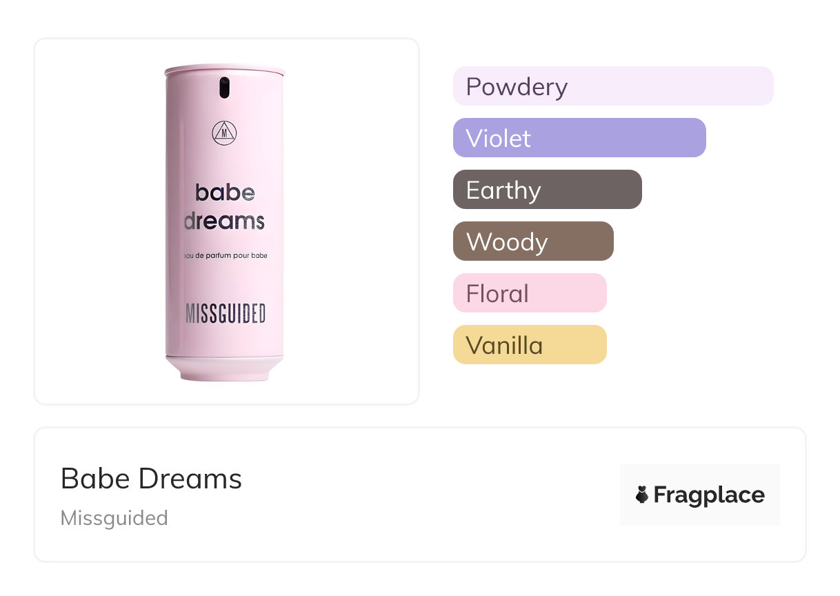
Task: Click the MISSGUIDED logo printed on the bottle
Action: [x=225, y=314]
